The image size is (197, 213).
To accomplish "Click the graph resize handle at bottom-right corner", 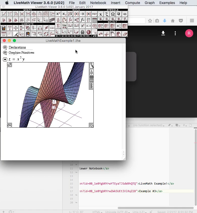I will [x=91, y=125].
